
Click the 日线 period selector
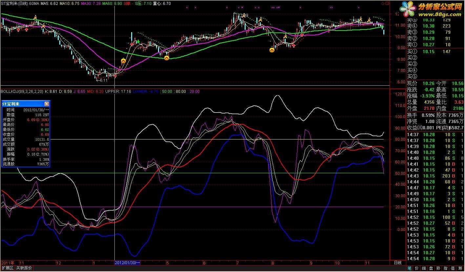tap(397, 263)
